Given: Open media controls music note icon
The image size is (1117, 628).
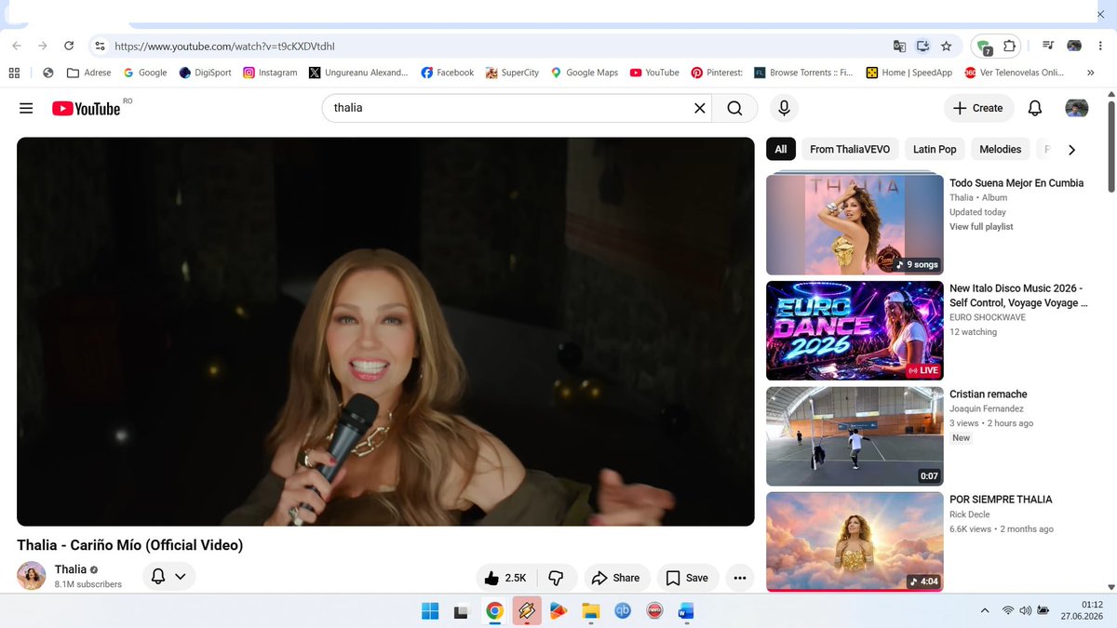Looking at the screenshot, I should pyautogui.click(x=1048, y=46).
